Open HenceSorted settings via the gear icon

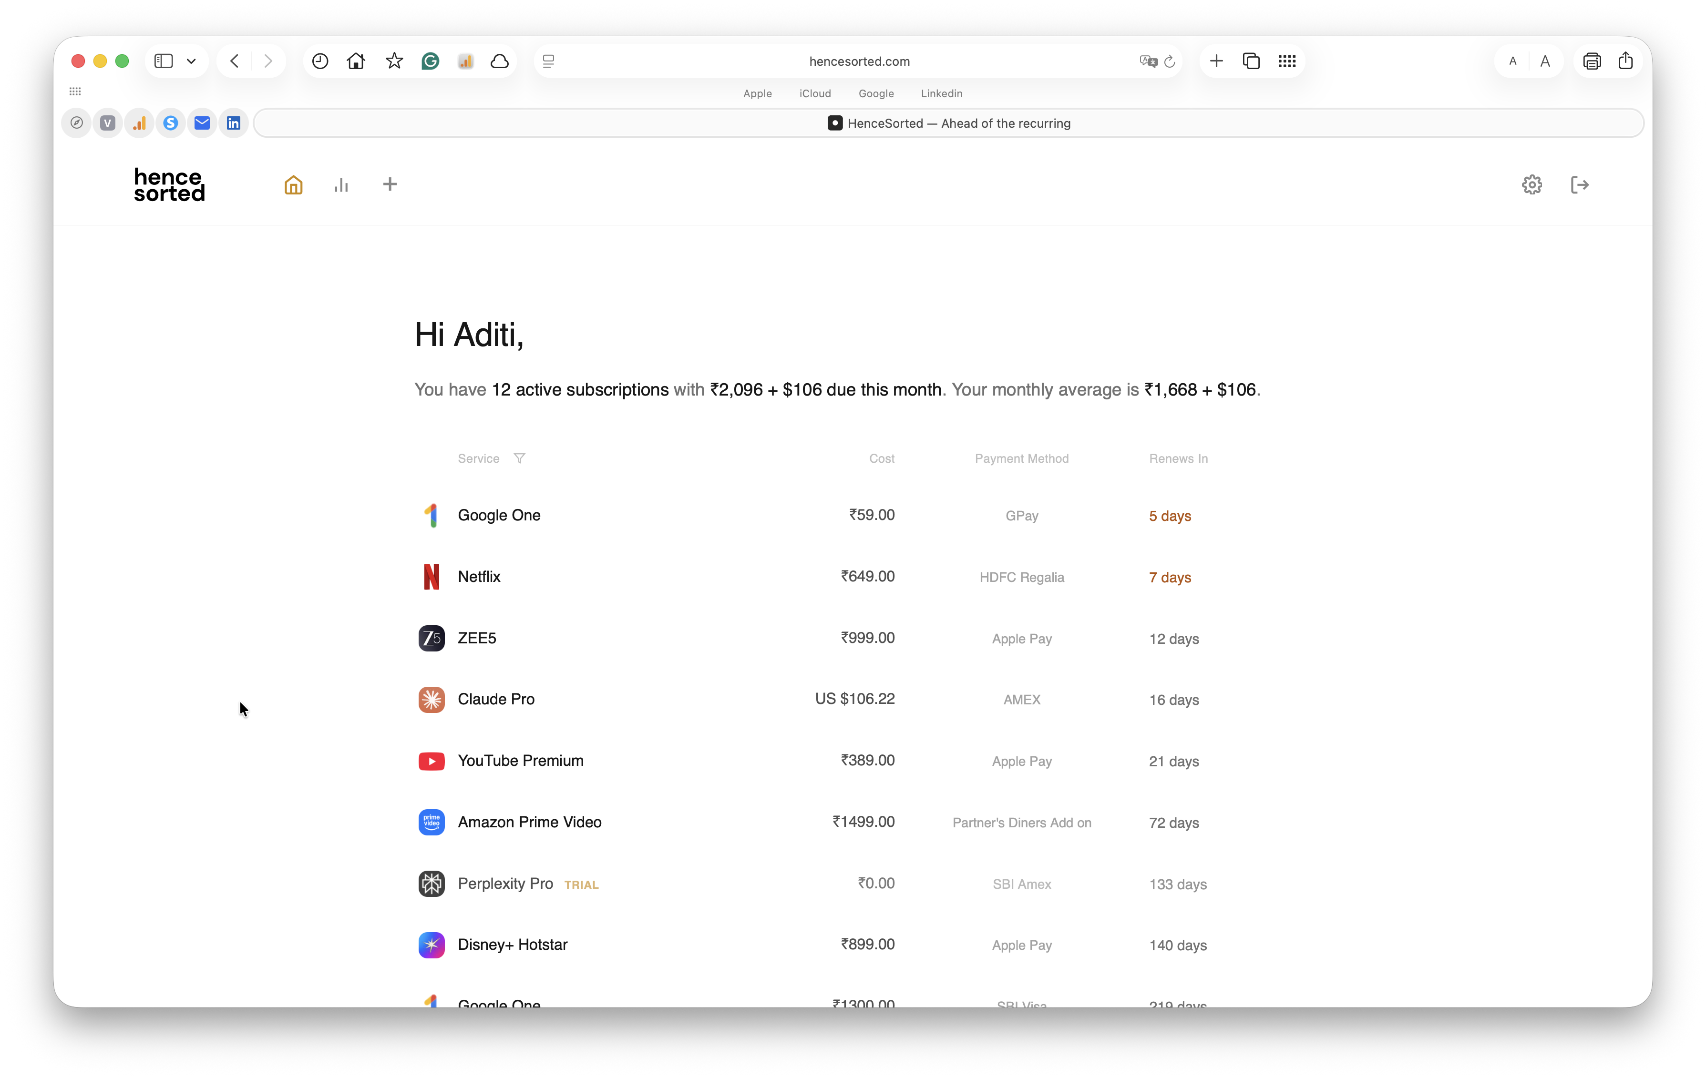click(x=1531, y=184)
